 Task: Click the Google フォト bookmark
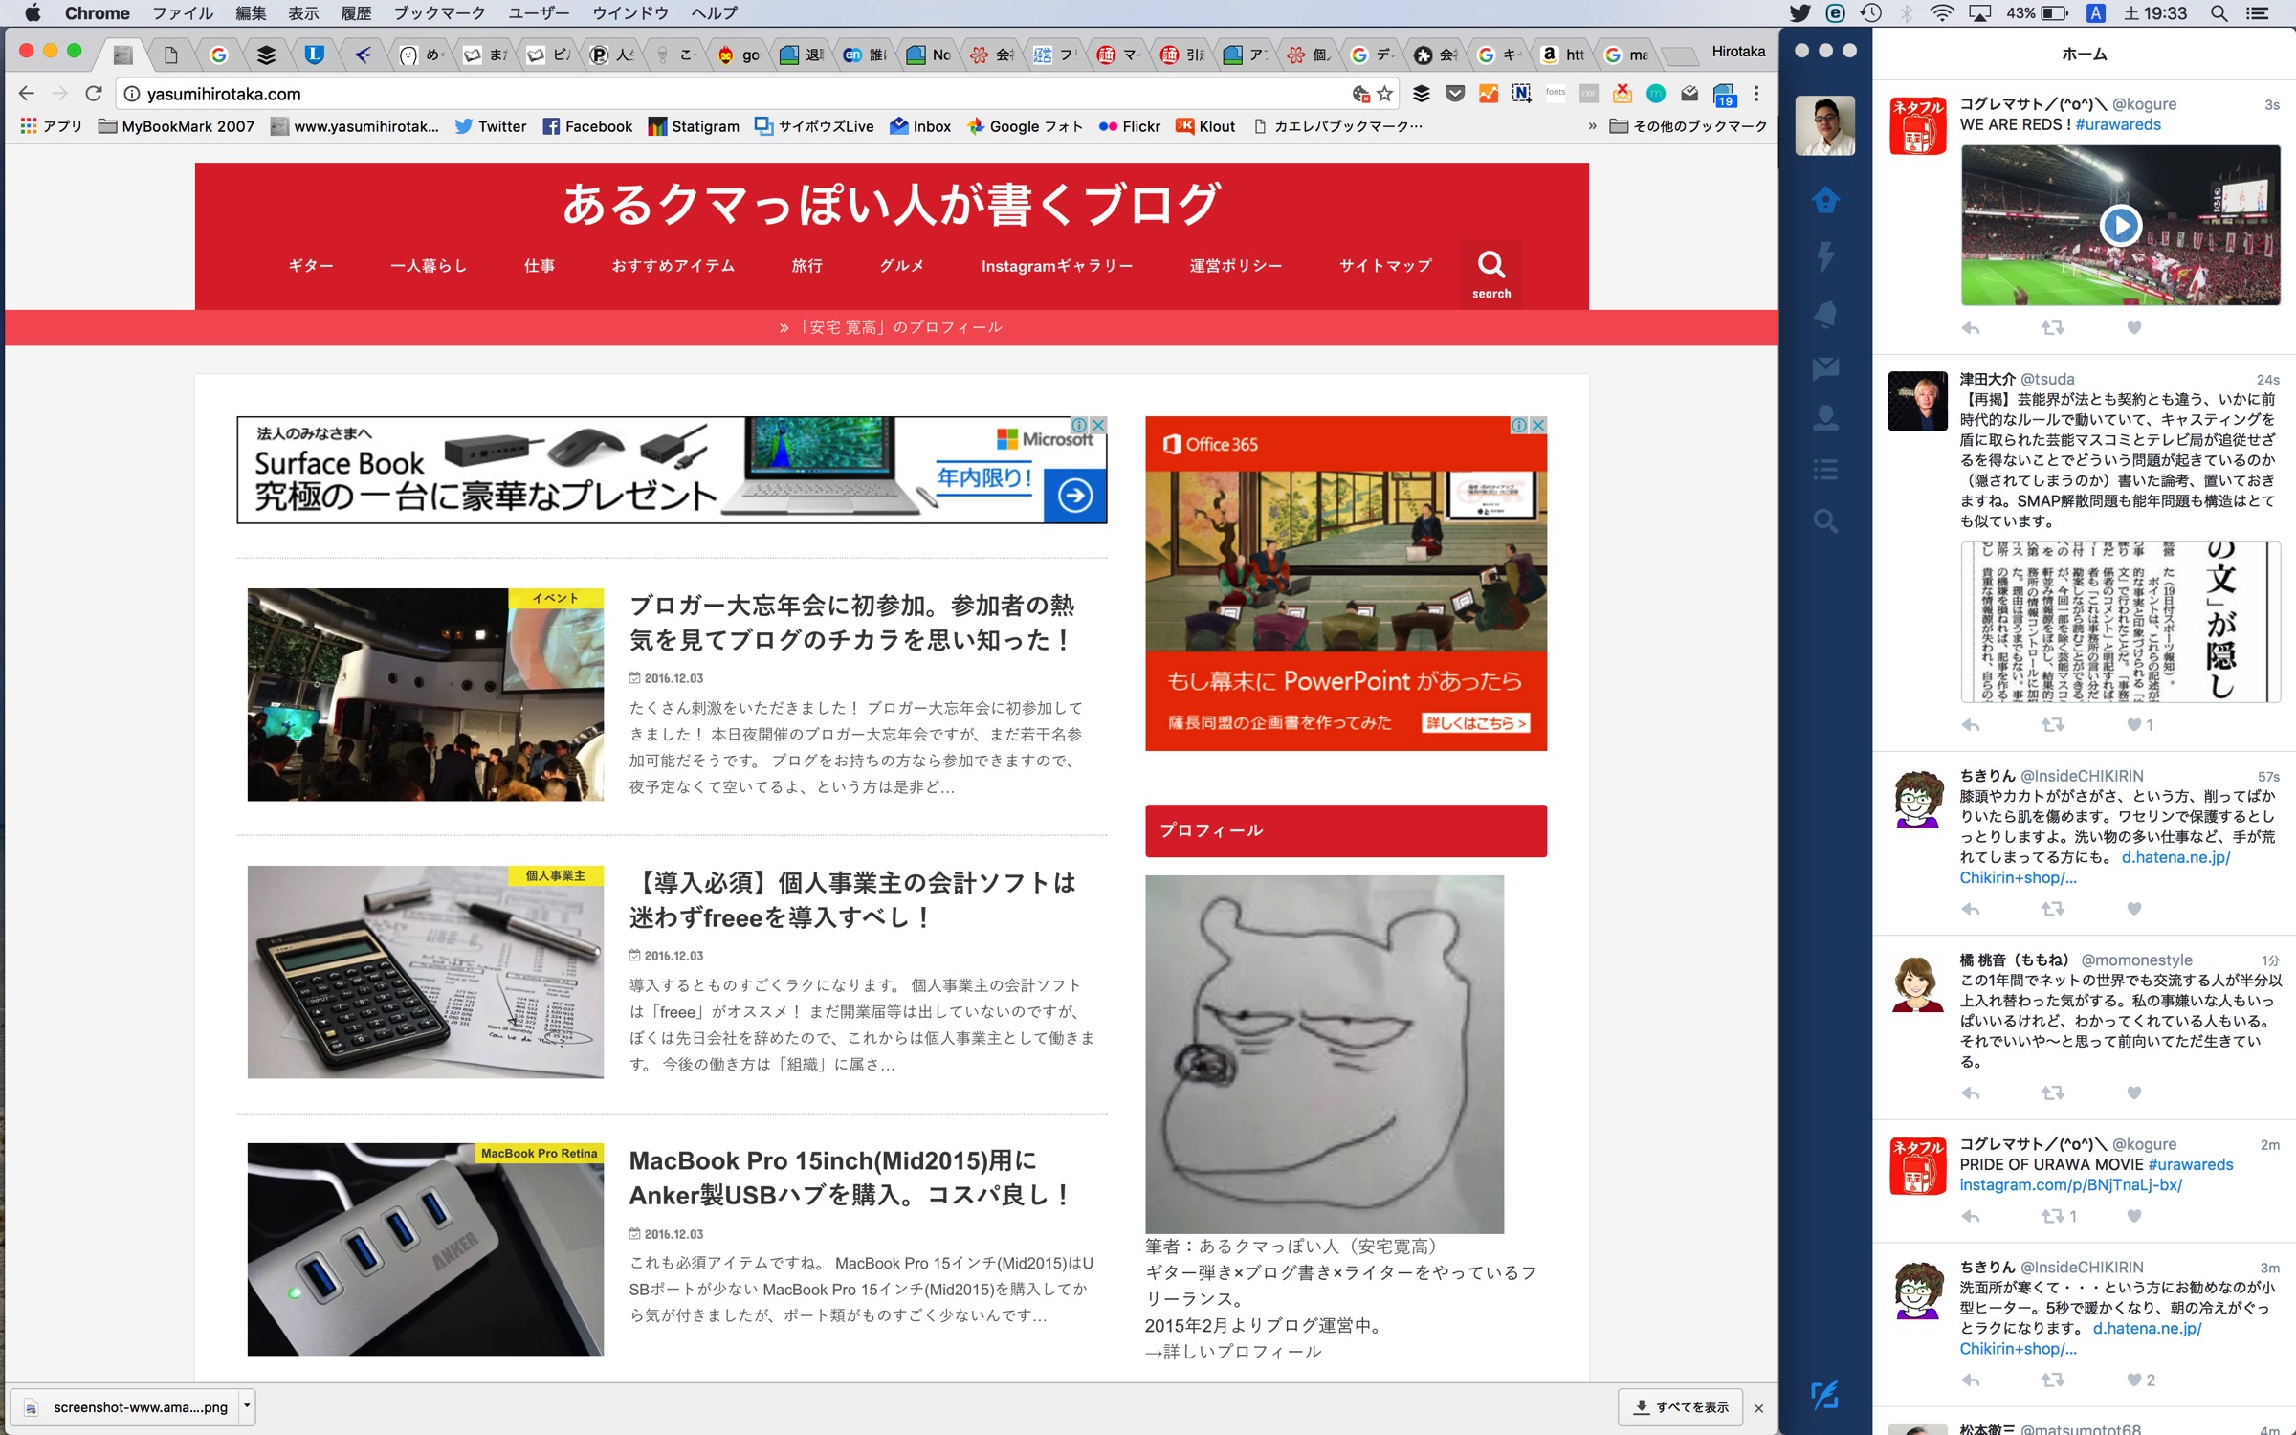coord(1025,126)
